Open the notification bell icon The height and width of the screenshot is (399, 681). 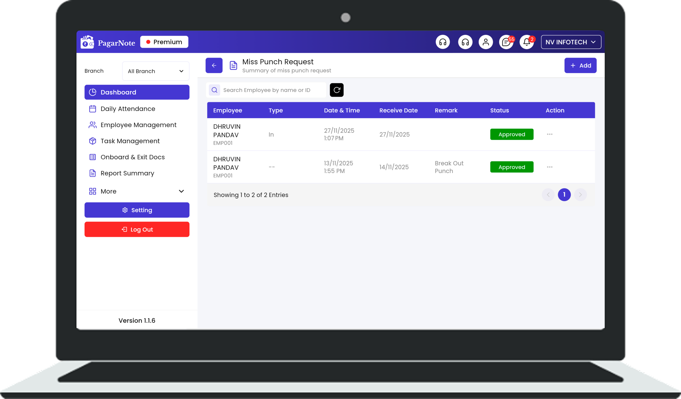pyautogui.click(x=526, y=42)
